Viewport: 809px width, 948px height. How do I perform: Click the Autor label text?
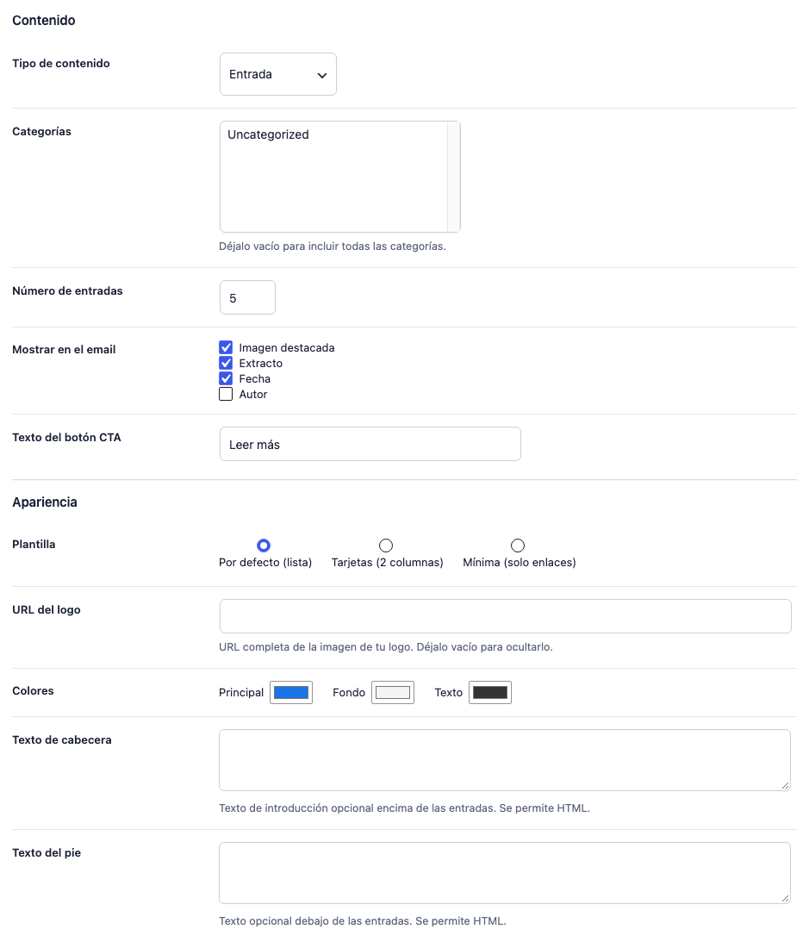pos(253,394)
